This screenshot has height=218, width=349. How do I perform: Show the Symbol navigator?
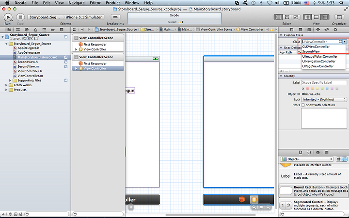(x=18, y=30)
